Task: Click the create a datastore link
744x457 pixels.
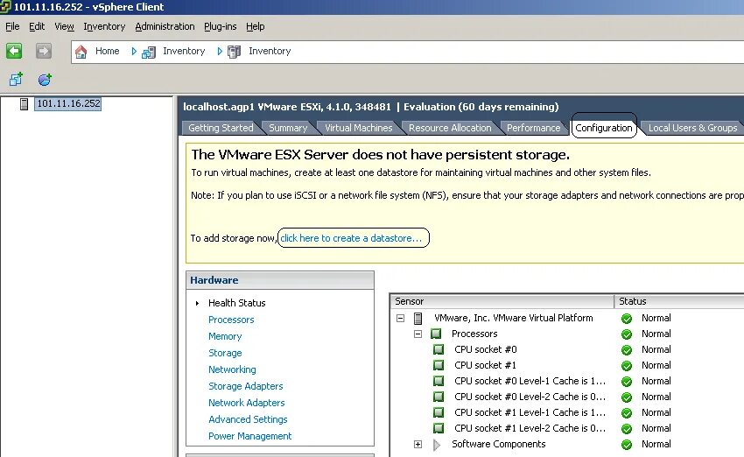Action: (351, 238)
